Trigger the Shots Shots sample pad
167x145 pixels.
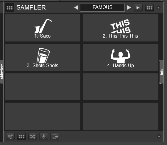pos(43,58)
